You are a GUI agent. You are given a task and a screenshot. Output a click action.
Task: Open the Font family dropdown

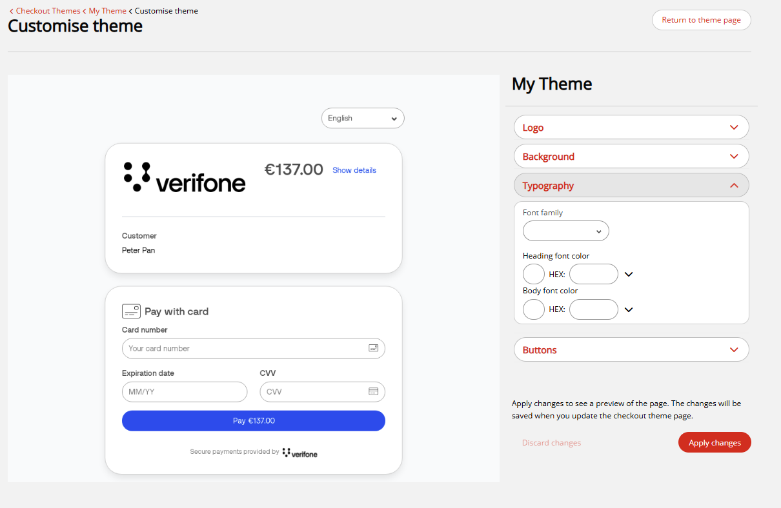coord(565,231)
